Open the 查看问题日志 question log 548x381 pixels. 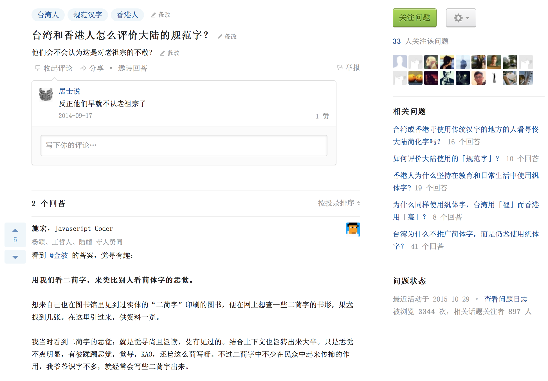[x=506, y=299]
